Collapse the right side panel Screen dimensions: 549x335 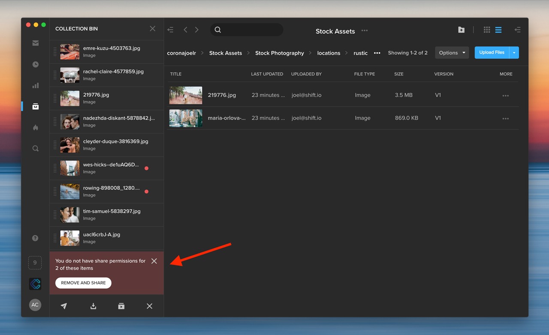point(518,30)
